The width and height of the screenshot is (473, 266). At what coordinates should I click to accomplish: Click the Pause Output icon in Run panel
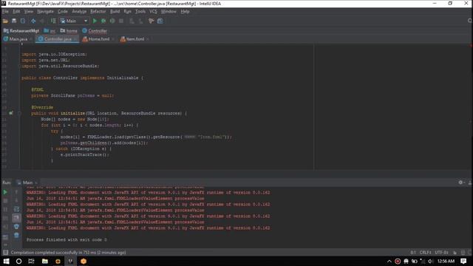[x=5, y=209]
